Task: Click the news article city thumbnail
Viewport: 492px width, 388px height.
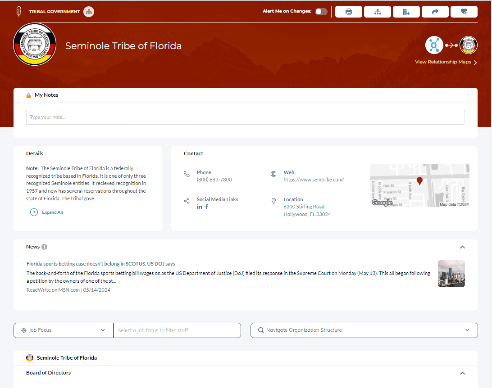Action: pyautogui.click(x=451, y=274)
